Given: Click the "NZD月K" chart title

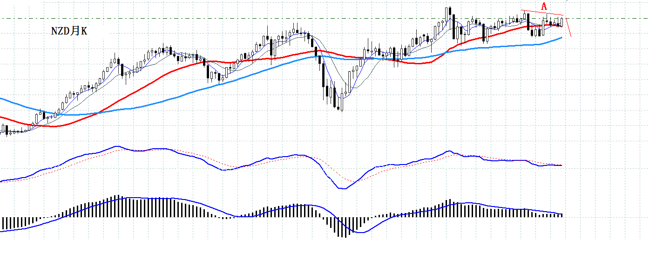Looking at the screenshot, I should [x=69, y=31].
